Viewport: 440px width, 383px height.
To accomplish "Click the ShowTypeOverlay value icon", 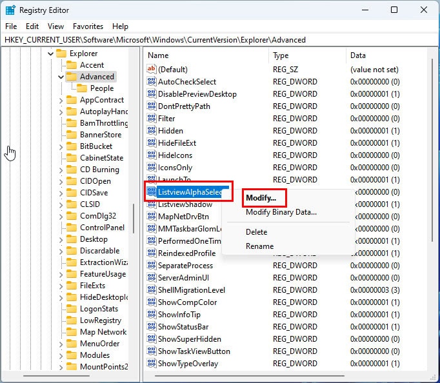I will 152,364.
